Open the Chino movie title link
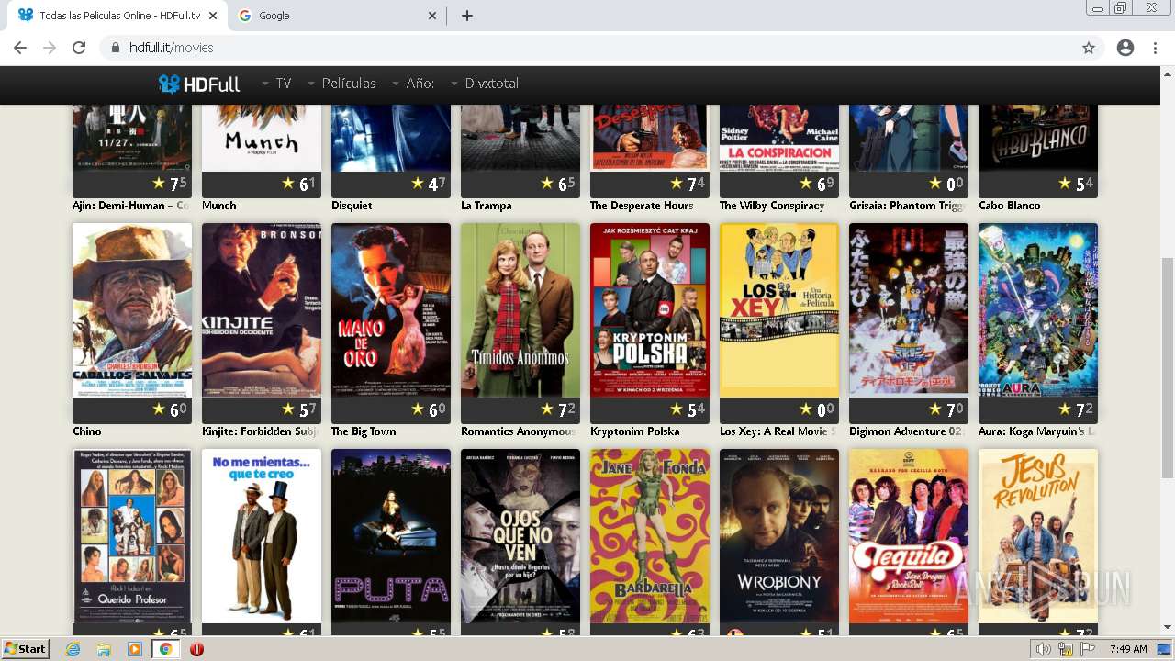The width and height of the screenshot is (1175, 661). pyautogui.click(x=87, y=431)
